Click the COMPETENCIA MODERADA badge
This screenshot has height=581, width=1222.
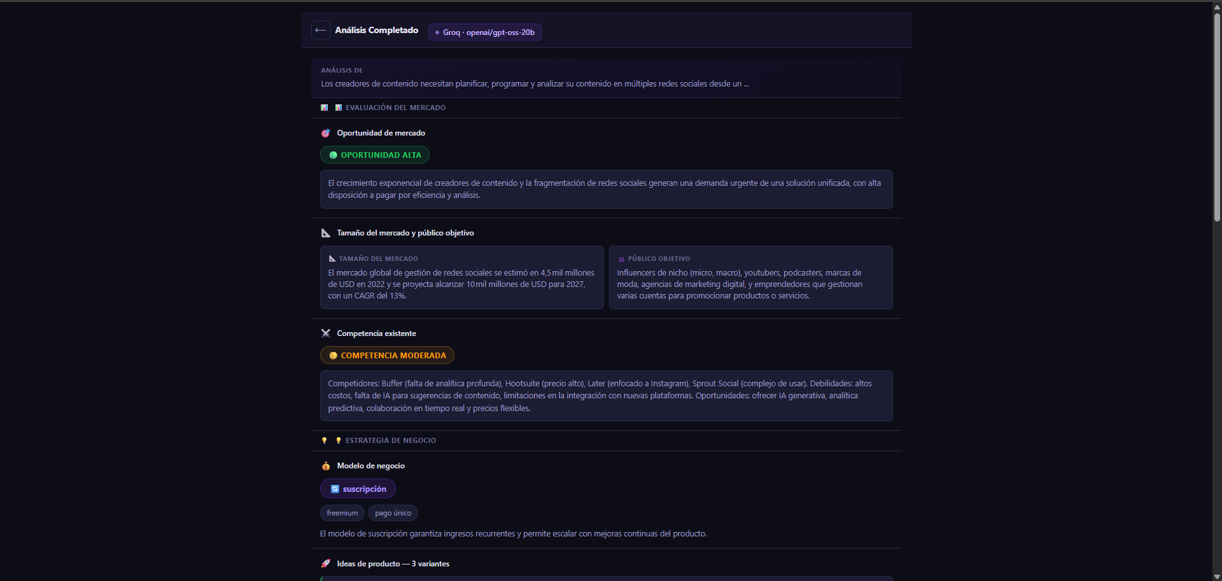387,356
